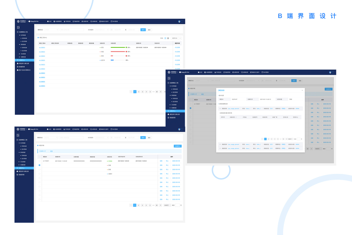The width and height of the screenshot is (352, 235).
Task: Open the more (…) options in top-left mockup
Action: (x=180, y=38)
